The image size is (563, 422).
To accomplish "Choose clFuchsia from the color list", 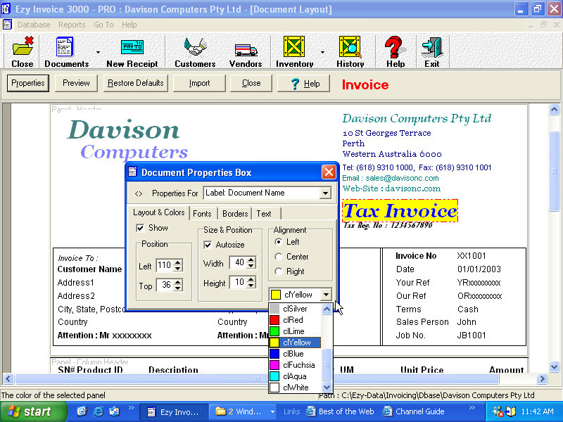I will (295, 365).
